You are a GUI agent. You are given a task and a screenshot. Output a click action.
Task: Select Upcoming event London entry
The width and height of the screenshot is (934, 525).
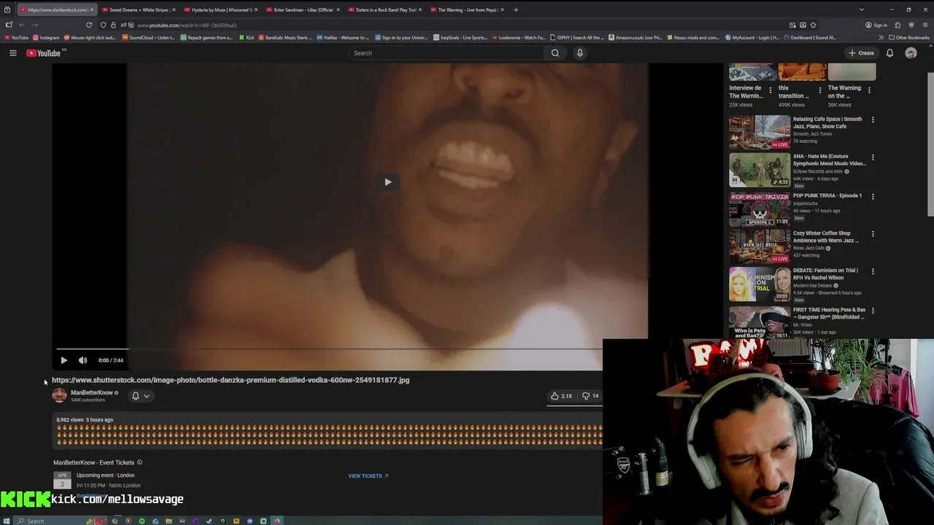pyautogui.click(x=105, y=475)
